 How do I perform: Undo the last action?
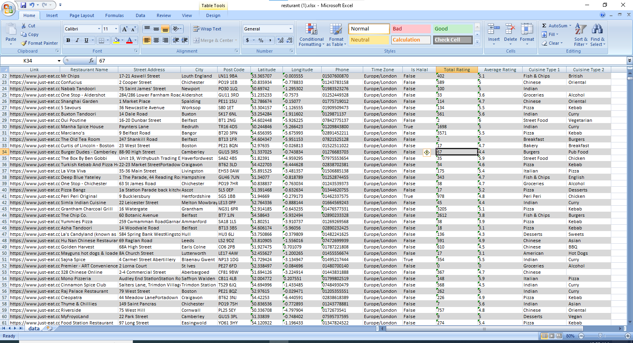pyautogui.click(x=32, y=5)
